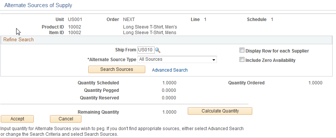Click the Quantity Ordered label

tap(246, 83)
